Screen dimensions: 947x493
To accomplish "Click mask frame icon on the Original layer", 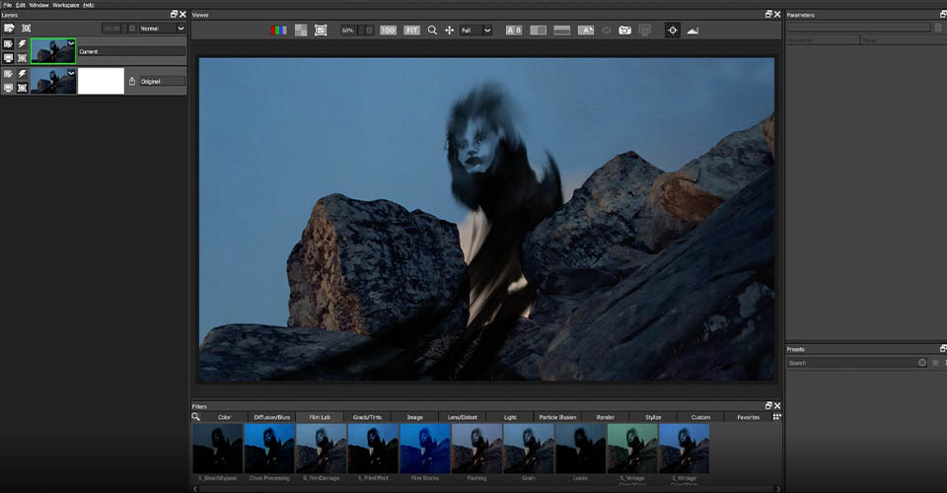I will coord(23,88).
